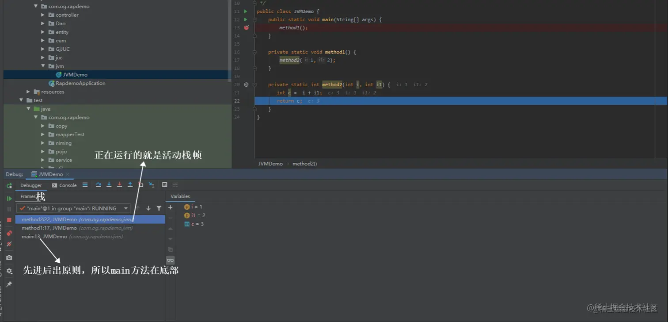668x322 pixels.
Task: Select the method1:17 stack frame
Action: pyautogui.click(x=90, y=228)
